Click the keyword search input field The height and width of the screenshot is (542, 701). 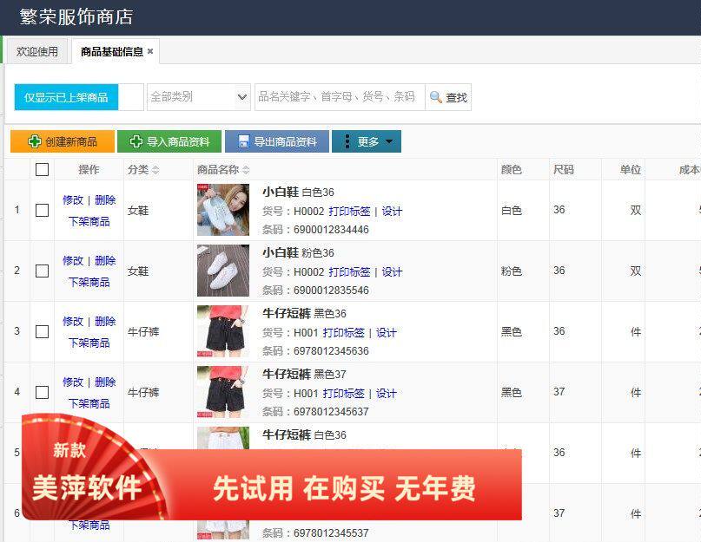click(340, 97)
